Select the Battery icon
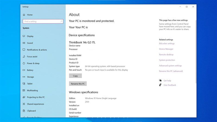Image resolution: width=217 pixels, height=122 pixels. 24,70
